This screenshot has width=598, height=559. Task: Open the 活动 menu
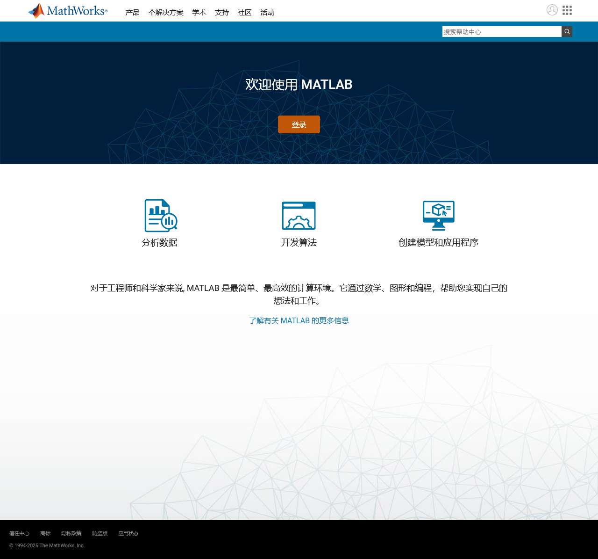tap(268, 13)
